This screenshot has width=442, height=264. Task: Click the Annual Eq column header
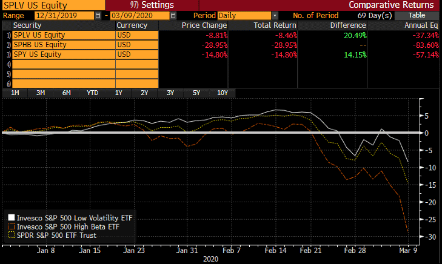click(421, 25)
